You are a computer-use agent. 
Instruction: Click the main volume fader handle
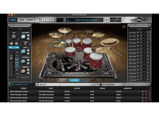click(11, 57)
